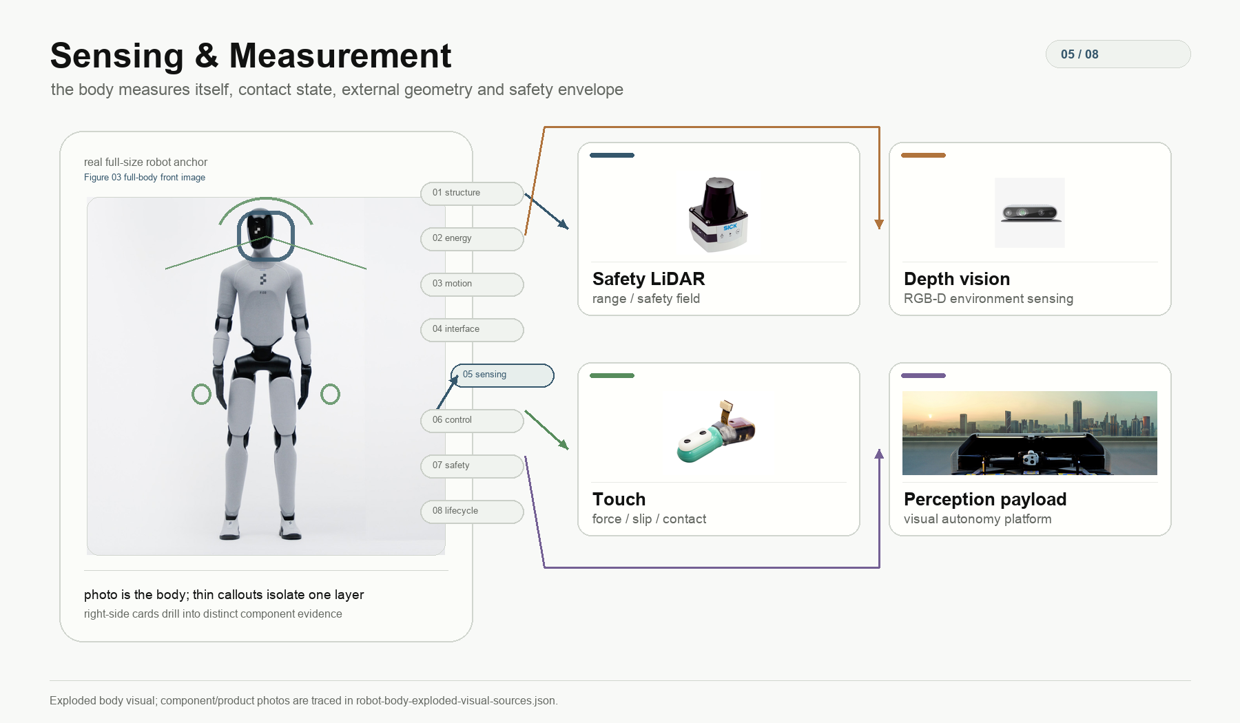Click the active 05 sensing tab
The image size is (1240, 723).
coord(502,375)
